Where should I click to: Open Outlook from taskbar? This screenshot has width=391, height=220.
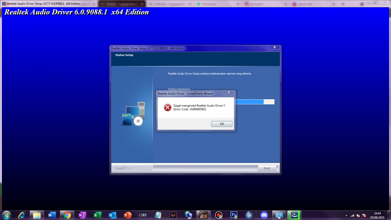113,215
